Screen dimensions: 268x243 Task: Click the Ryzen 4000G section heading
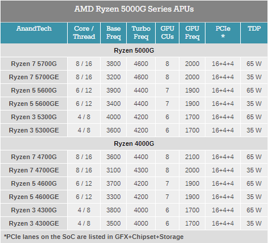[134, 144]
